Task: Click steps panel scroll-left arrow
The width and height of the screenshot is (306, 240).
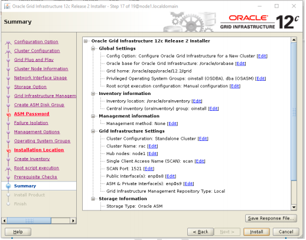Action: 4,221
